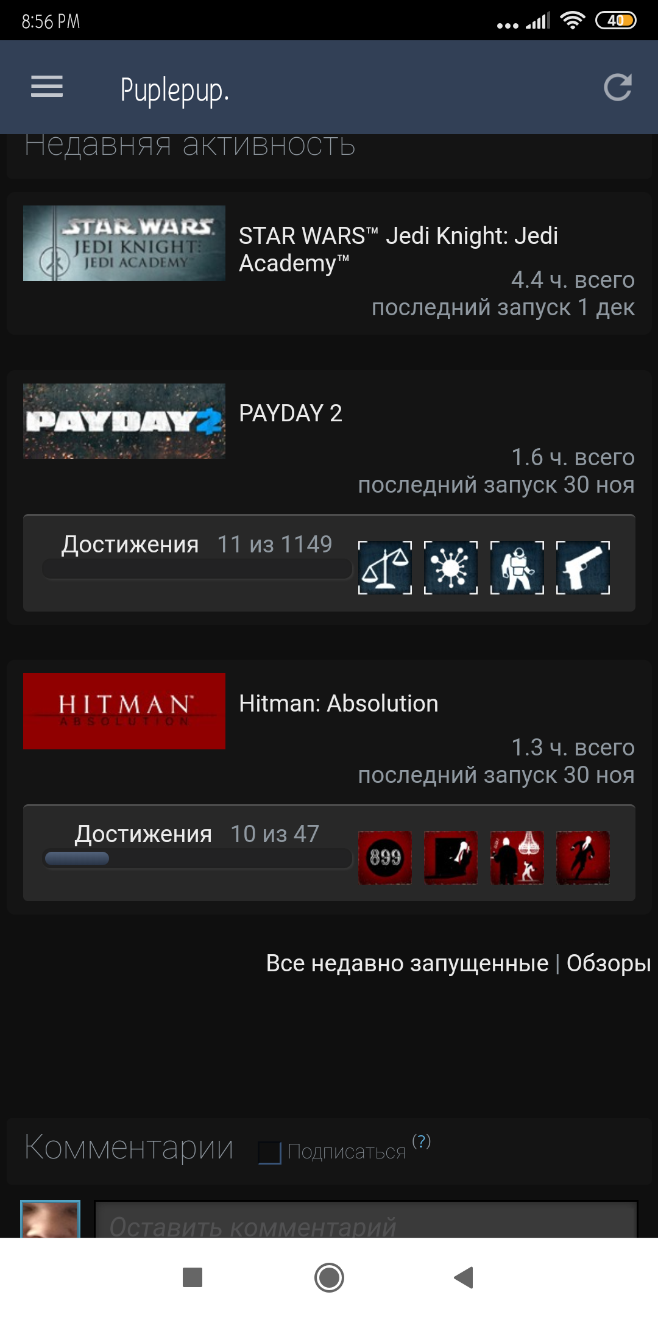Open the virus-shaped PAYDAY 2 achievement icon

pos(451,568)
